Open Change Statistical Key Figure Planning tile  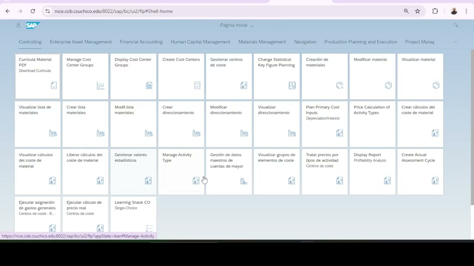277,76
